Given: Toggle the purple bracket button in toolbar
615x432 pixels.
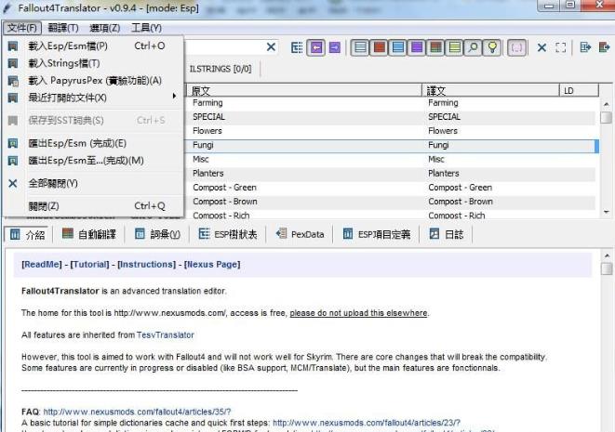Looking at the screenshot, I should (x=517, y=47).
